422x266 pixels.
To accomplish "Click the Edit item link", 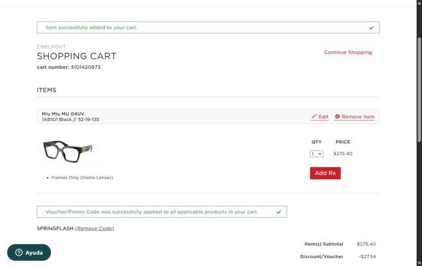I will tap(323, 117).
